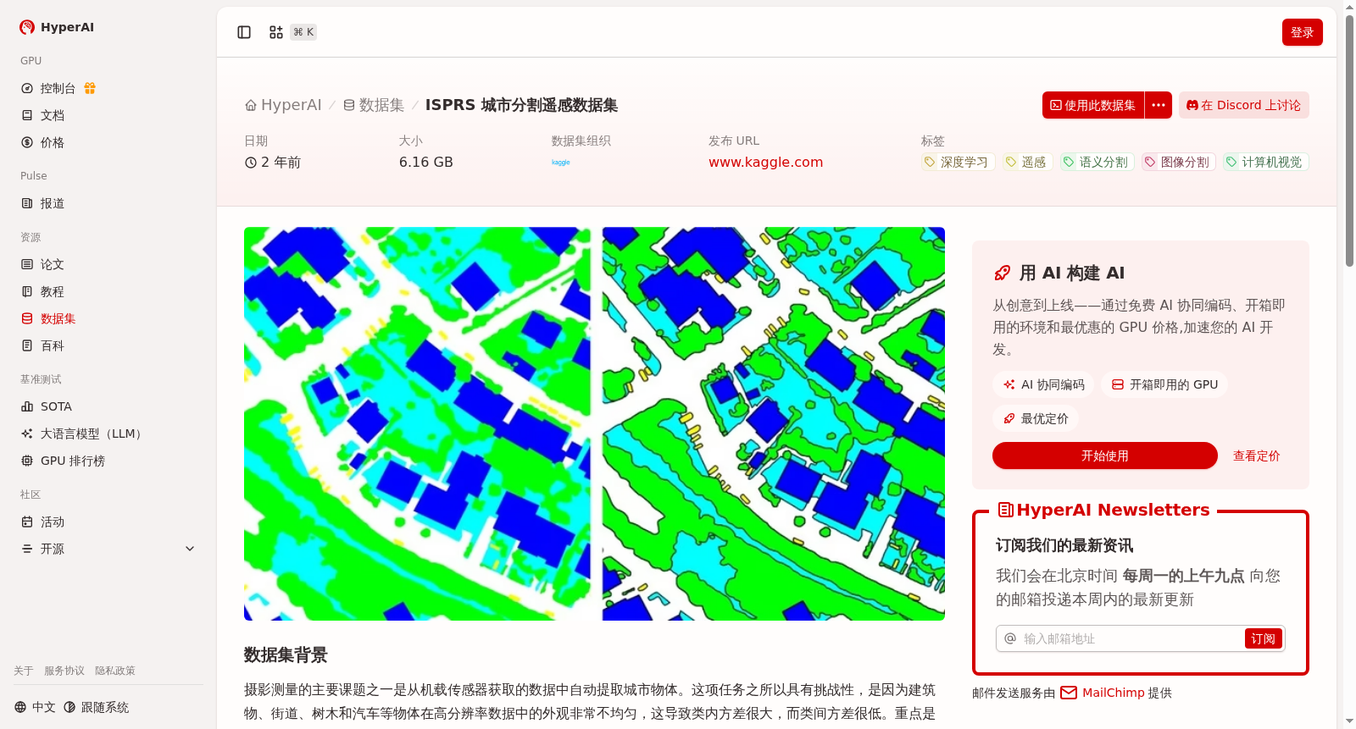Screen dimensions: 1356x729
Task: Click the 6.16 GB size value
Action: [425, 162]
